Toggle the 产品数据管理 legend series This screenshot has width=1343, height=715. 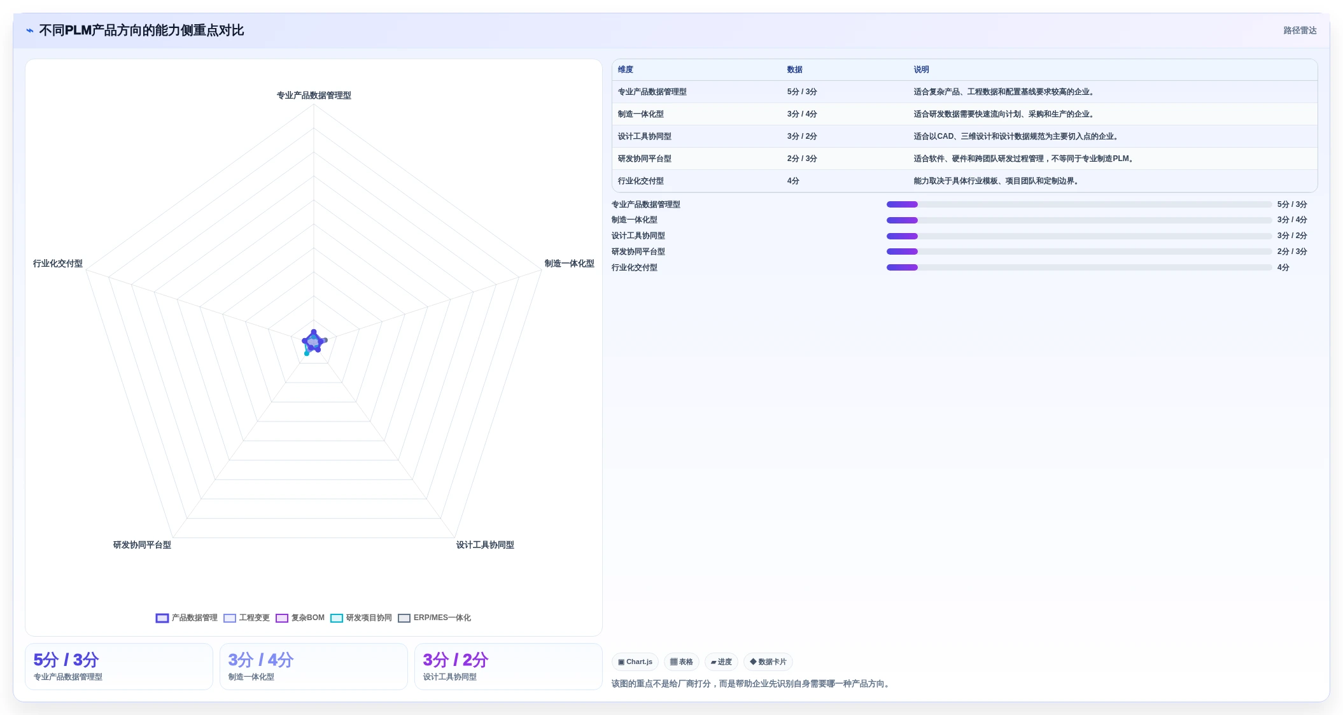(186, 618)
